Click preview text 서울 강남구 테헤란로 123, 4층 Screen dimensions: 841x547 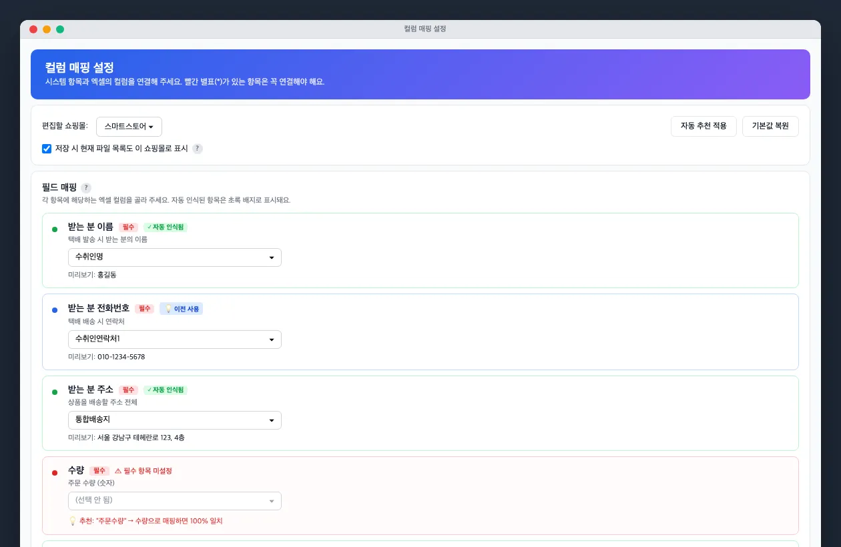click(141, 438)
